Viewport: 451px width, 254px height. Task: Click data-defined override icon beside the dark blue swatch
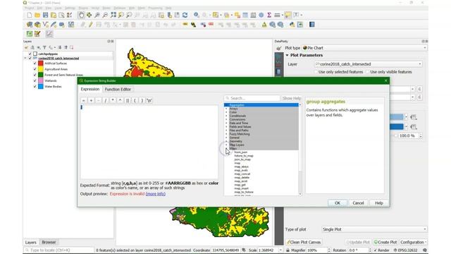pyautogui.click(x=414, y=127)
